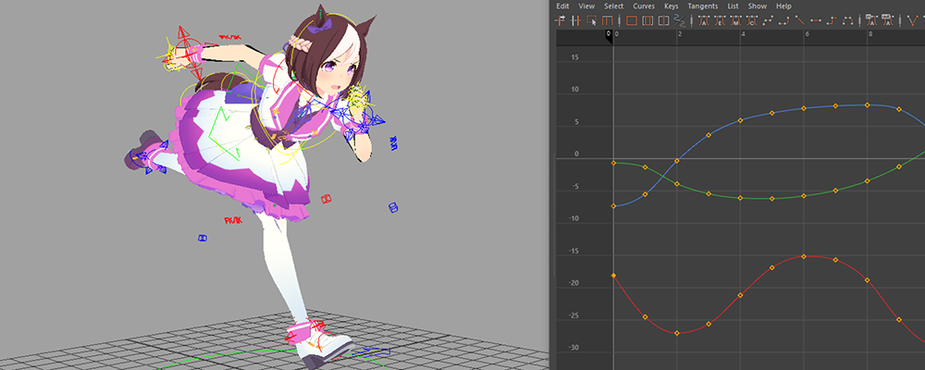The image size is (925, 370).
Task: Enable the Retime tool icon
Action: [608, 20]
